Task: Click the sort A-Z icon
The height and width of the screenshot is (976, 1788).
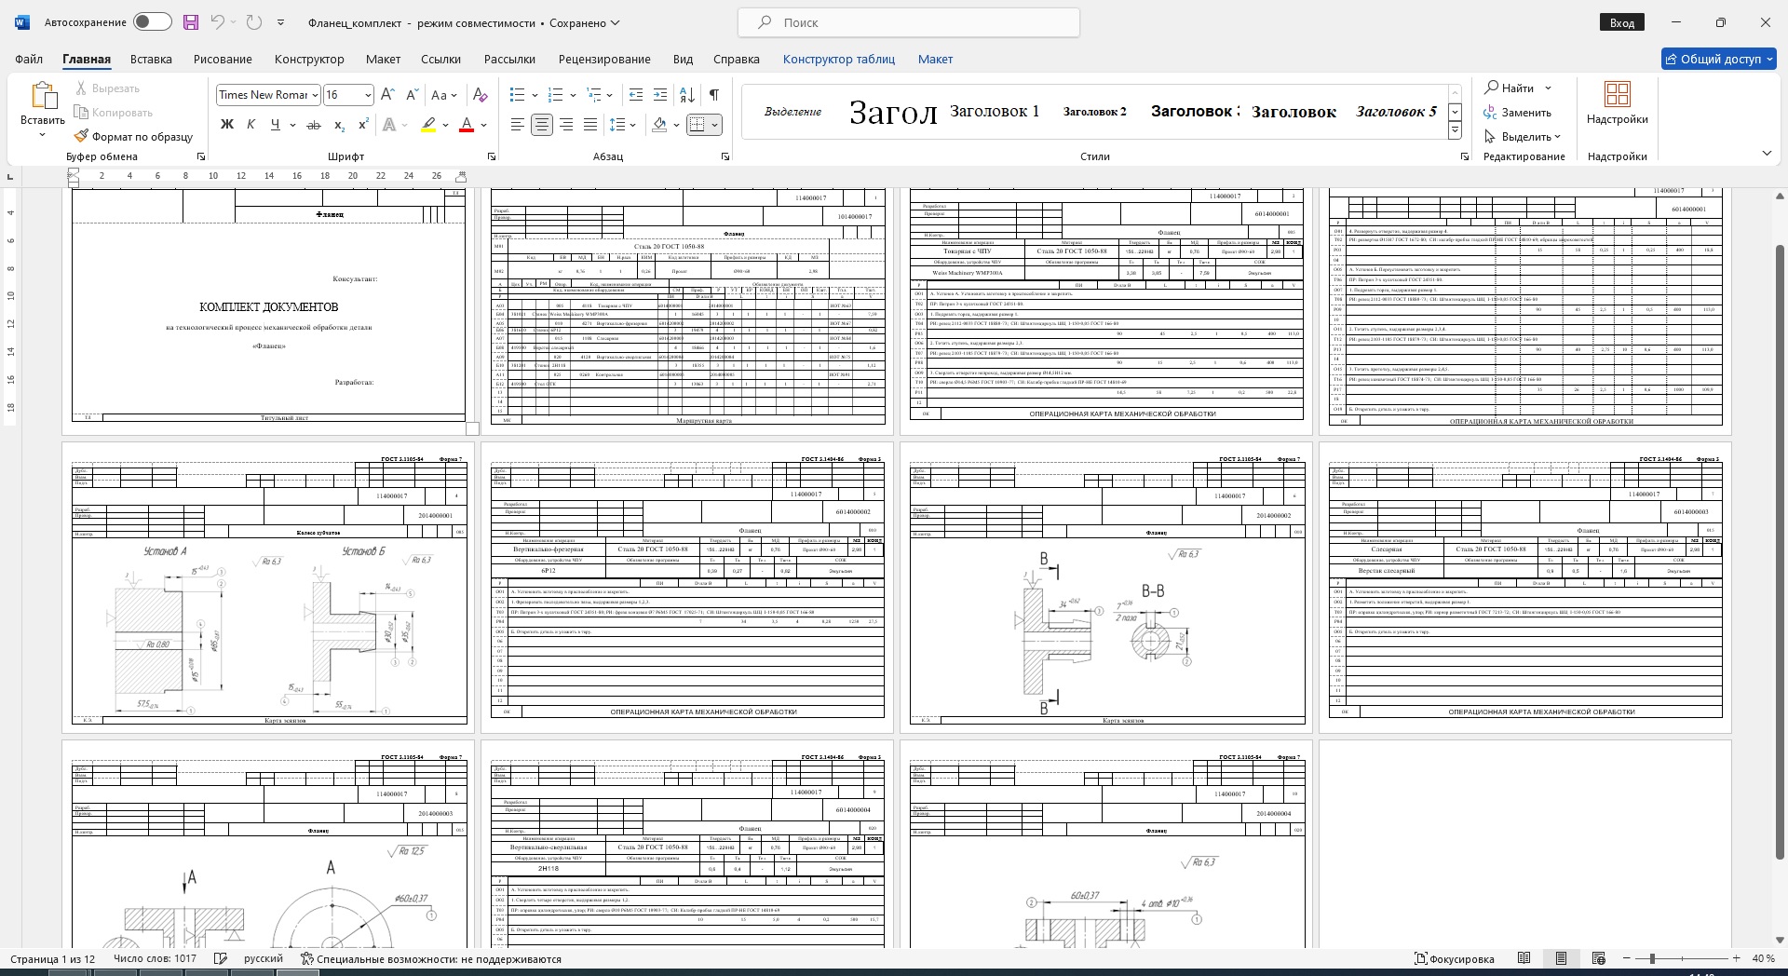Action: [686, 95]
